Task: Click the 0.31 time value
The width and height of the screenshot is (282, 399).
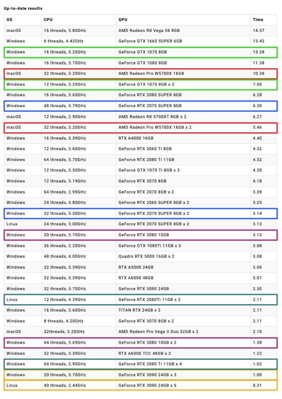Action: [x=257, y=386]
